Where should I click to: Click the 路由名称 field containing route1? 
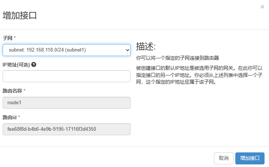click(66, 103)
